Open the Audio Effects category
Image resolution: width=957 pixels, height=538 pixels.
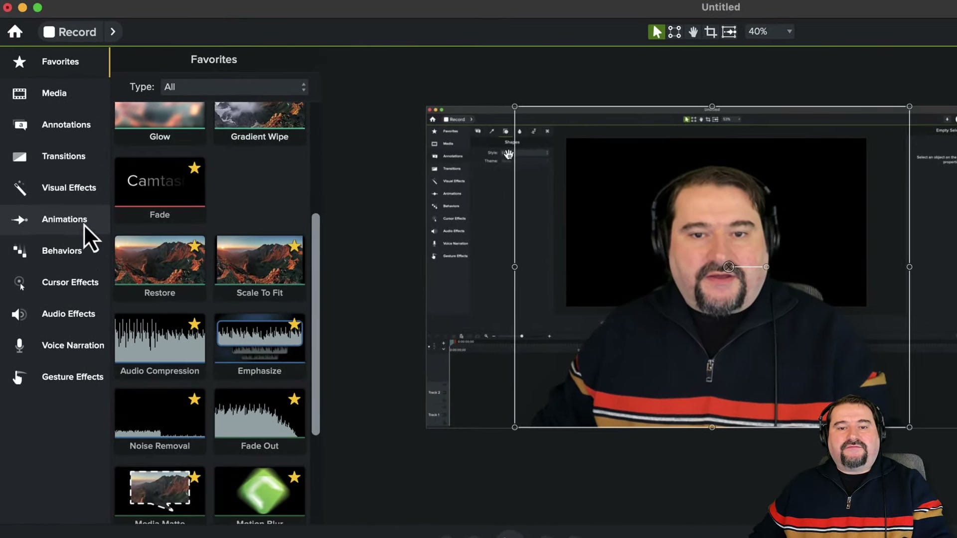pyautogui.click(x=68, y=314)
